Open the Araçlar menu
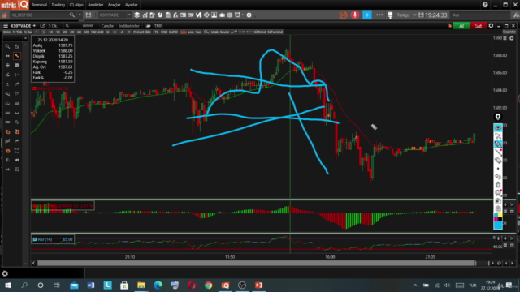 (x=114, y=5)
